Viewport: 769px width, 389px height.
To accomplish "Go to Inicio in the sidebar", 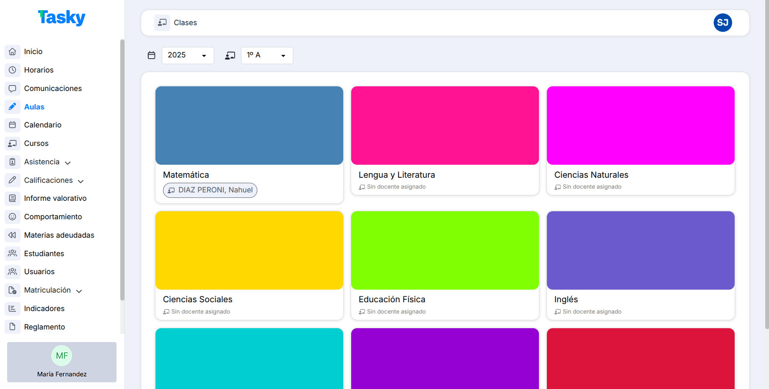I will (x=33, y=52).
